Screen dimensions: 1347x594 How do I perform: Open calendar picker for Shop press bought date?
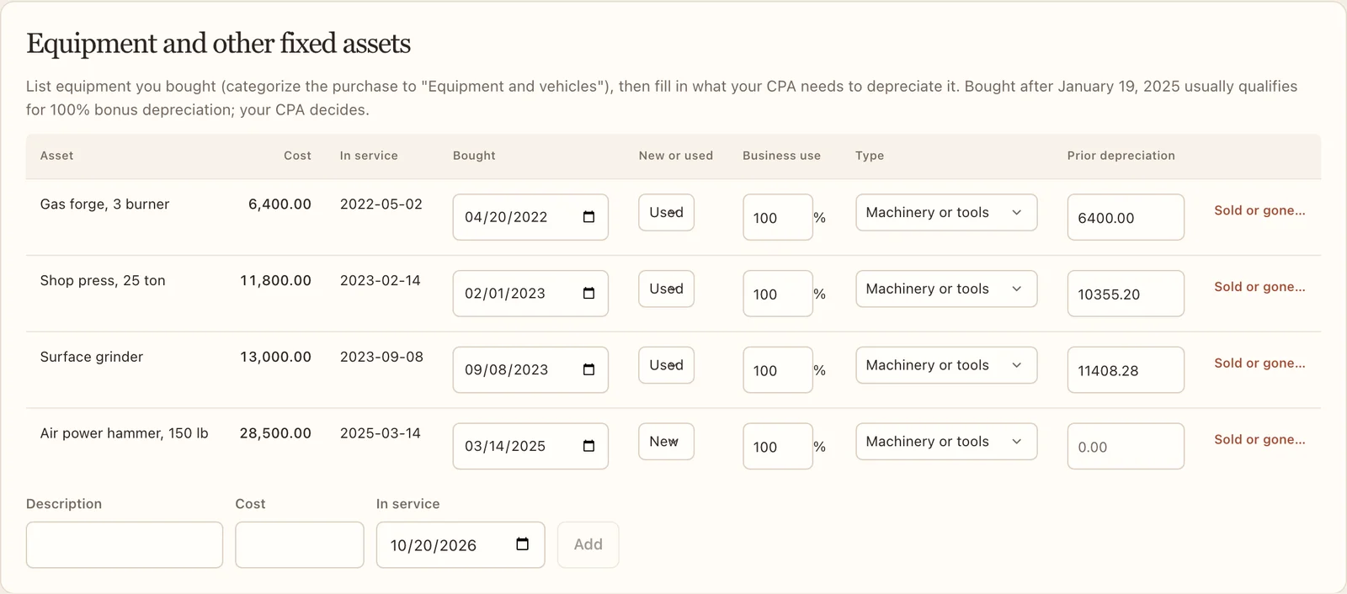point(588,294)
